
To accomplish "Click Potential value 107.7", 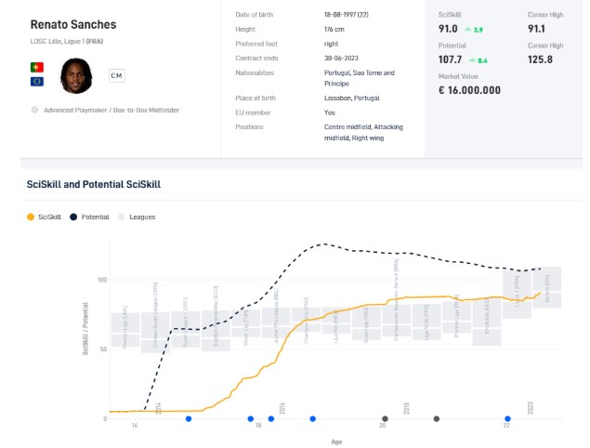I will [450, 59].
